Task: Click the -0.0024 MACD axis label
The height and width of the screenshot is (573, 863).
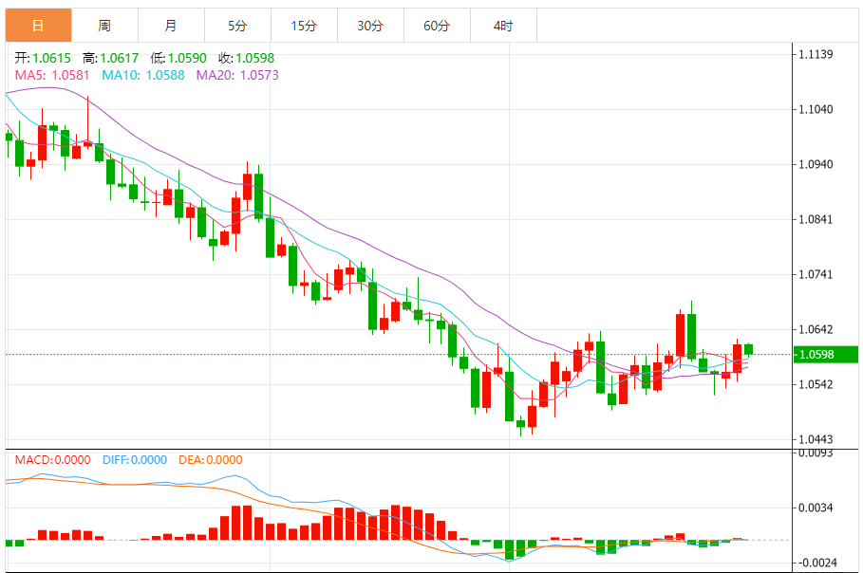Action: (x=816, y=563)
